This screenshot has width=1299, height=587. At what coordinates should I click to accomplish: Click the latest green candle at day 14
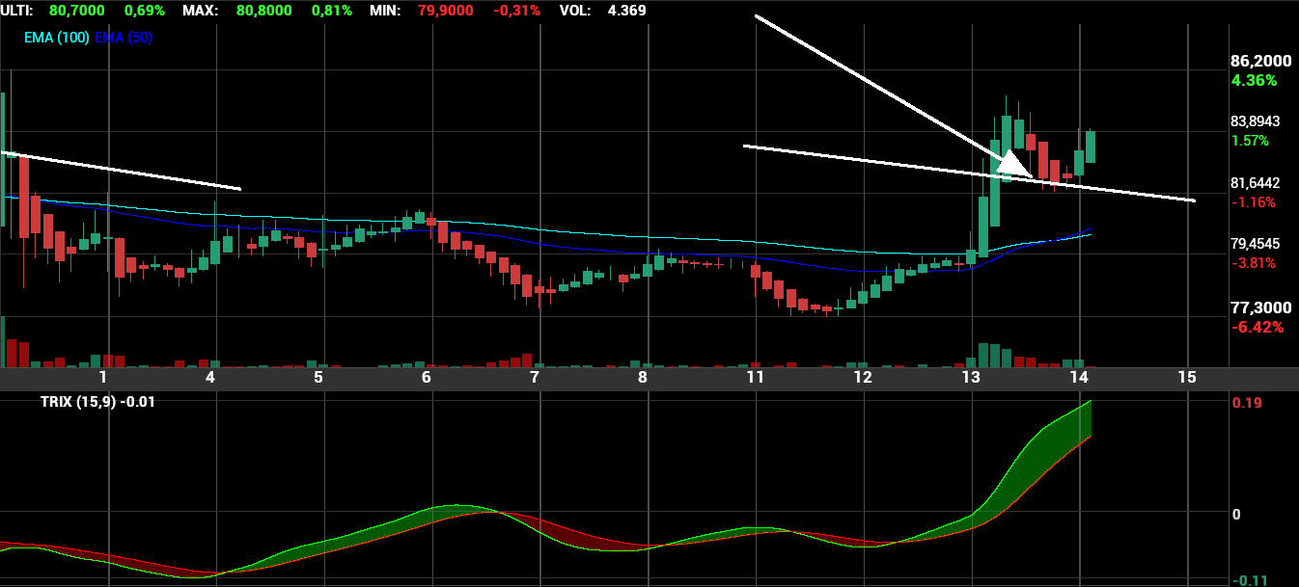tap(1091, 147)
